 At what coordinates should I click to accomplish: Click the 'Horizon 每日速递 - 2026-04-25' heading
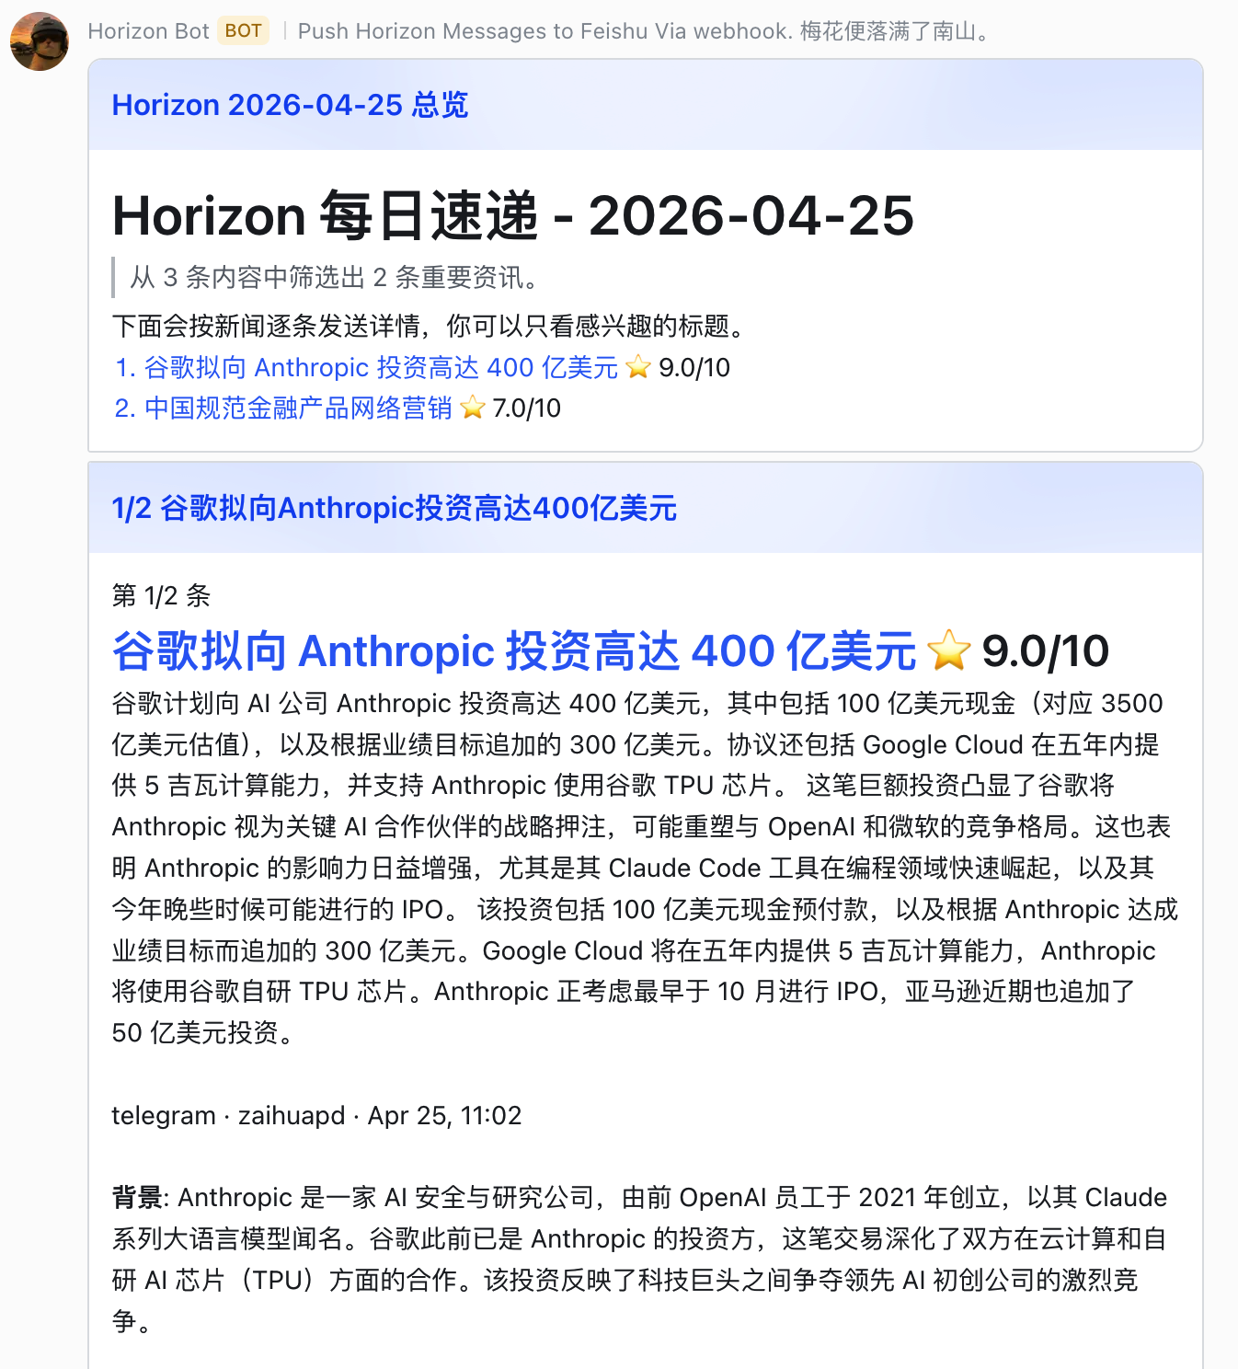(512, 216)
